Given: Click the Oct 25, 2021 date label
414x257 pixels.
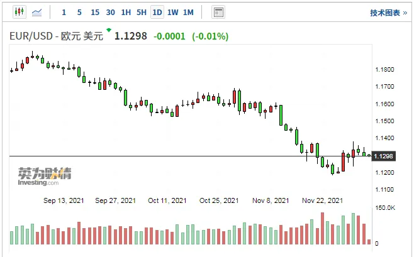Looking at the screenshot, I should (219, 200).
